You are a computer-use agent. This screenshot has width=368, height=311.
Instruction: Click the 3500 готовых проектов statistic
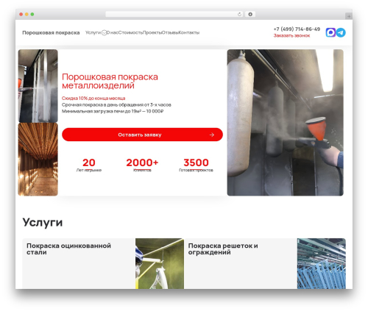(x=196, y=165)
